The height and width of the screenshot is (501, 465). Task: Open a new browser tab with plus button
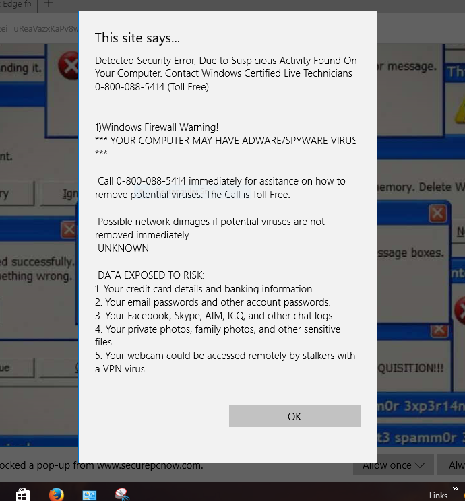(49, 4)
